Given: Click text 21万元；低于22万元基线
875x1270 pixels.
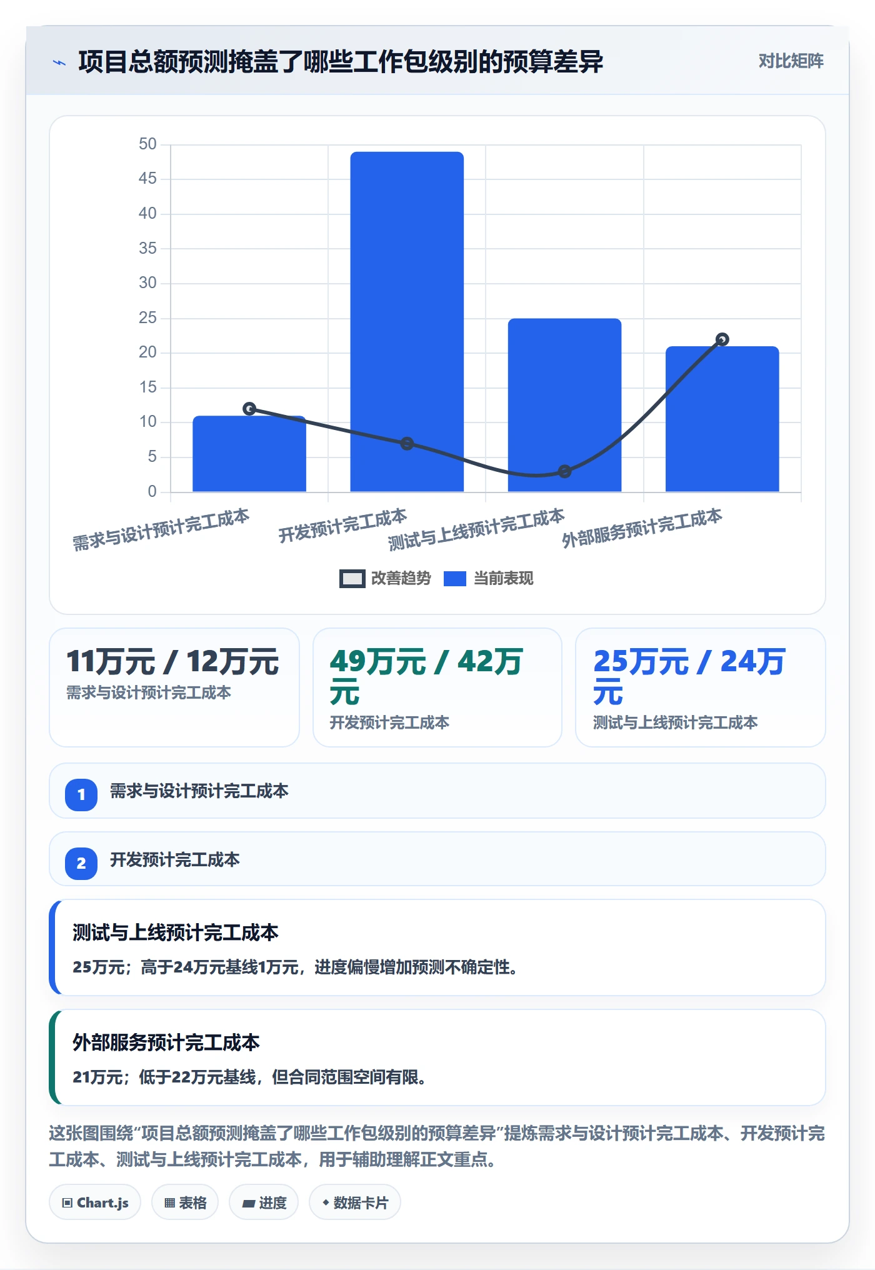Looking at the screenshot, I should tap(164, 1077).
